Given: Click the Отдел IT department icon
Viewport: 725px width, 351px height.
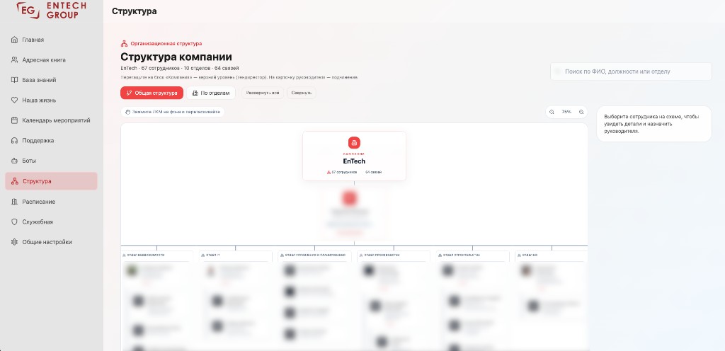Looking at the screenshot, I should click(202, 255).
